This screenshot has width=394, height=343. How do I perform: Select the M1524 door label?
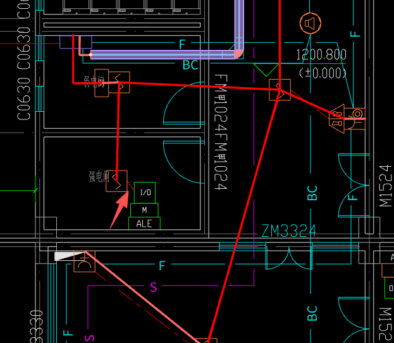(x=385, y=186)
